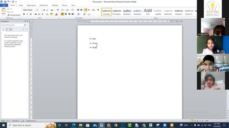Toggle right-to-left text direction
Screen dimensions: 229x128
point(89,10)
